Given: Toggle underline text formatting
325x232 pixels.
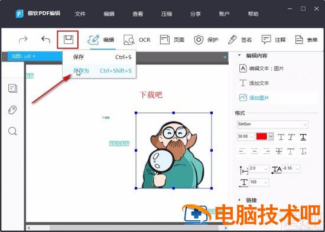Looking at the screenshot, I should 303,137.
